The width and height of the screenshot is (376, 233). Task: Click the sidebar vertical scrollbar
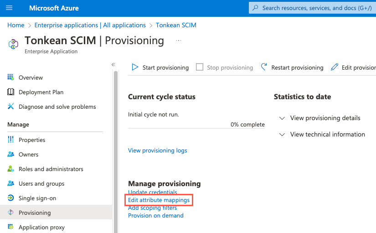click(116, 152)
